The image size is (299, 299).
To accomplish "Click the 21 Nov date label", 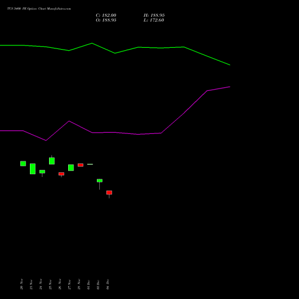I will pos(31,284).
